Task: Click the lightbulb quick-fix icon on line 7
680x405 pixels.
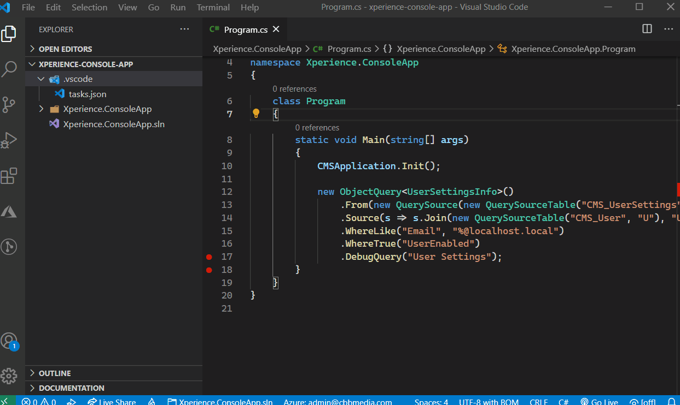Action: pyautogui.click(x=255, y=114)
